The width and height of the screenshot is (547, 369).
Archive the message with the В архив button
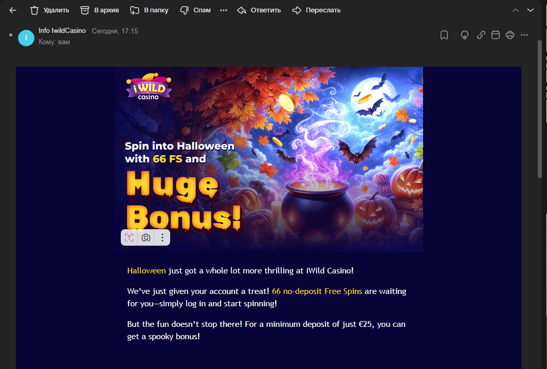(x=100, y=10)
